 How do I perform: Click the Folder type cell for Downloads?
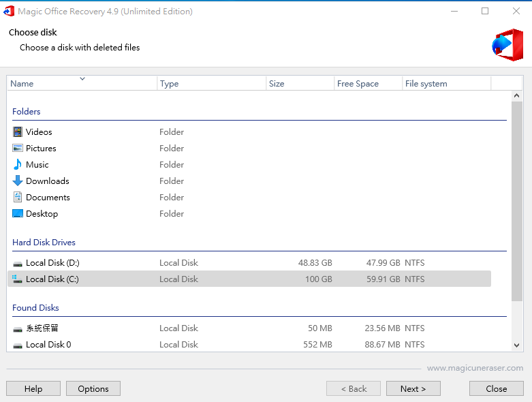pyautogui.click(x=172, y=181)
